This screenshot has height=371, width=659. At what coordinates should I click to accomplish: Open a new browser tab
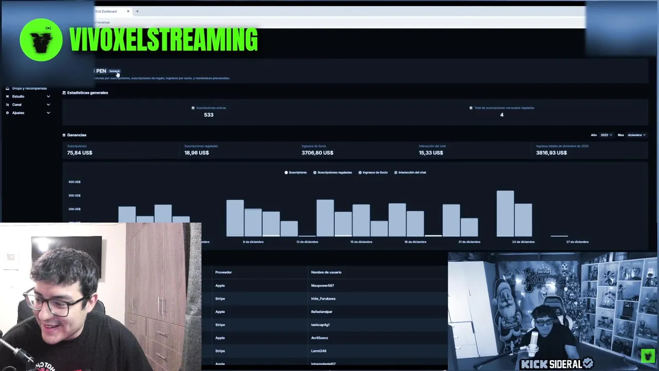click(137, 11)
